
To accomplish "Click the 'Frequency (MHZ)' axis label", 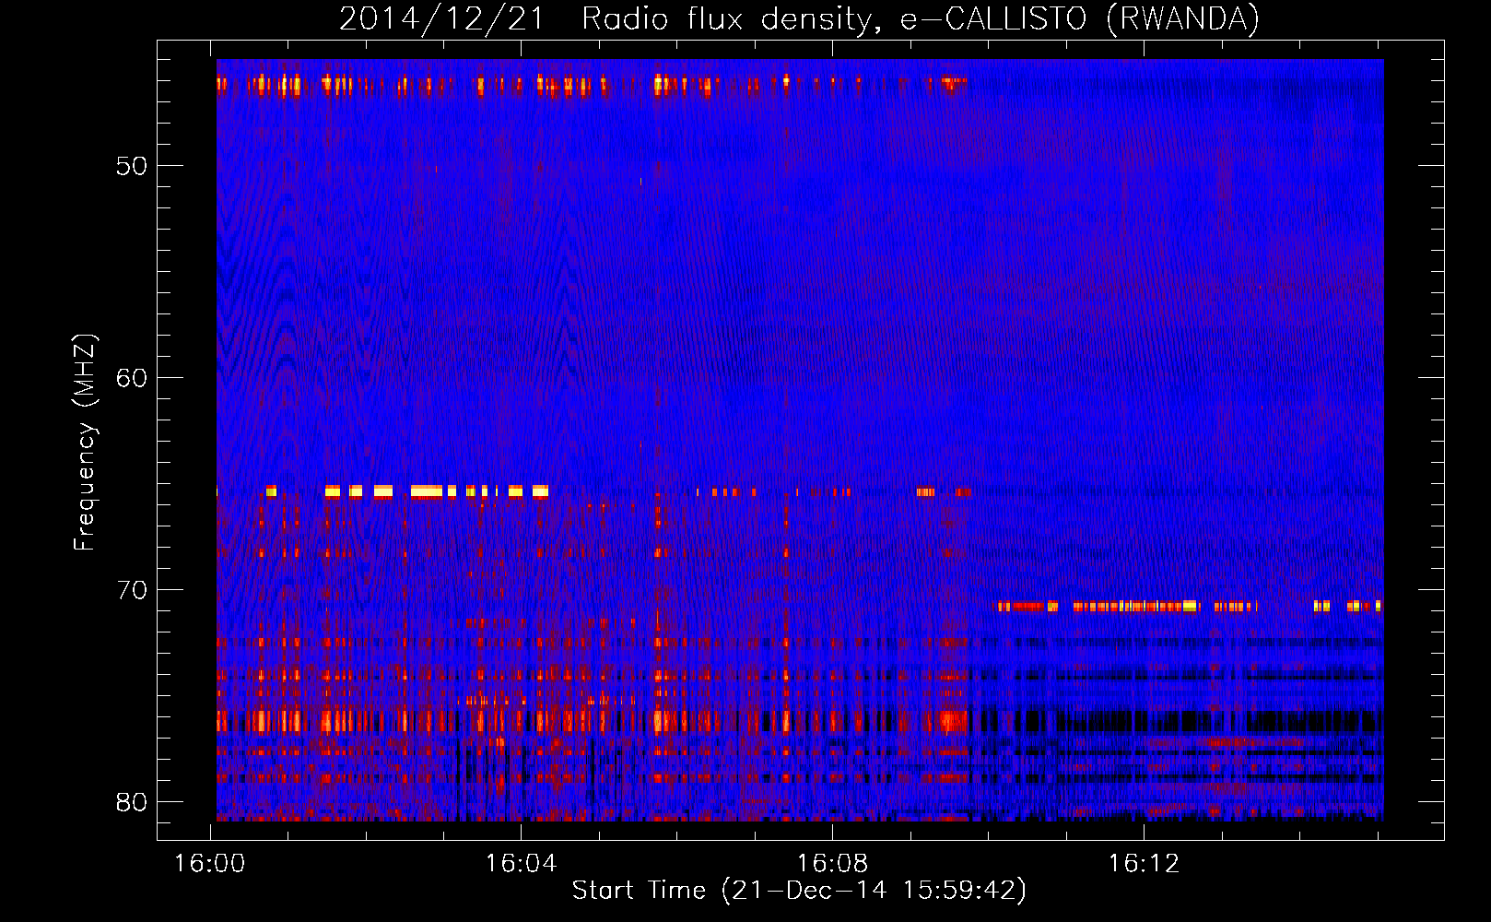I will coord(84,443).
